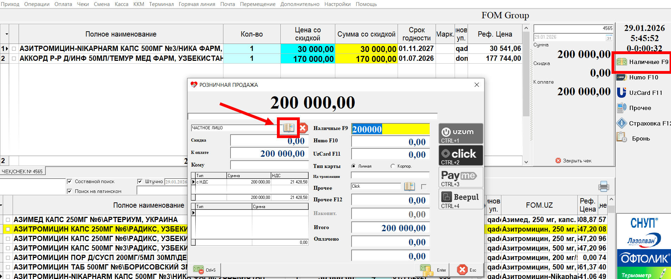671x279 pixels.
Task: Click the Наличные F9 amount field
Action: (x=390, y=129)
